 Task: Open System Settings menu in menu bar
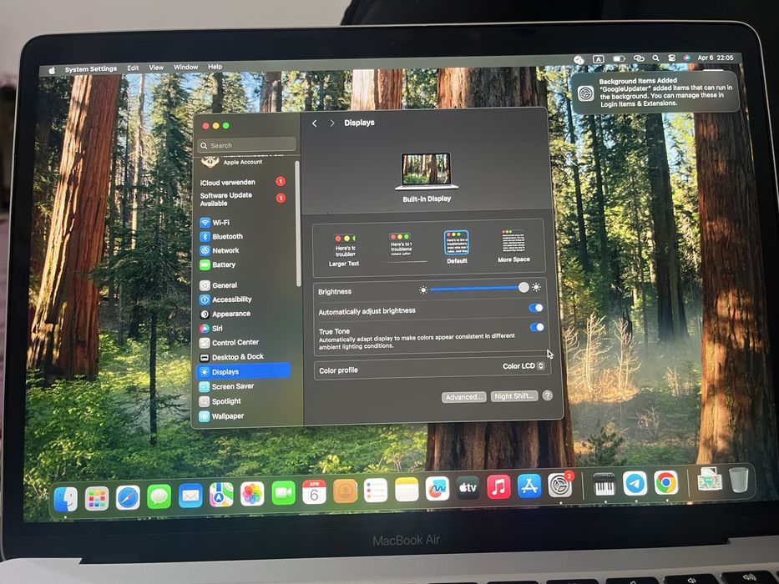pyautogui.click(x=91, y=69)
